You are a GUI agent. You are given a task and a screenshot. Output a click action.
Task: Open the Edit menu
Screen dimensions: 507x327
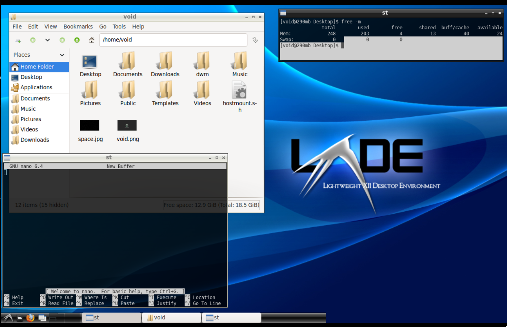[33, 27]
